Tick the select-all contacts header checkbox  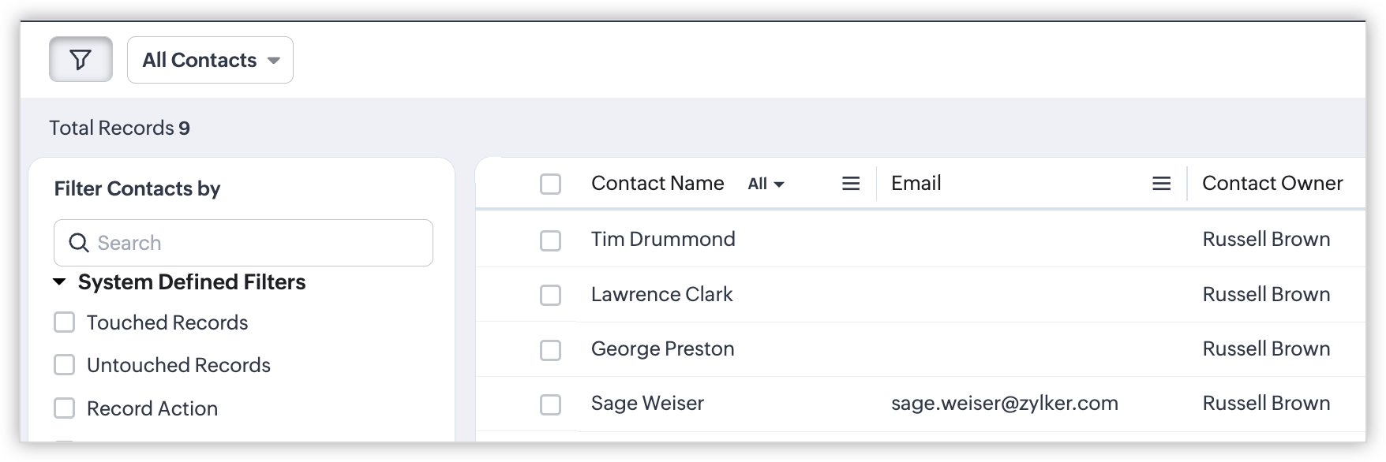(x=550, y=184)
